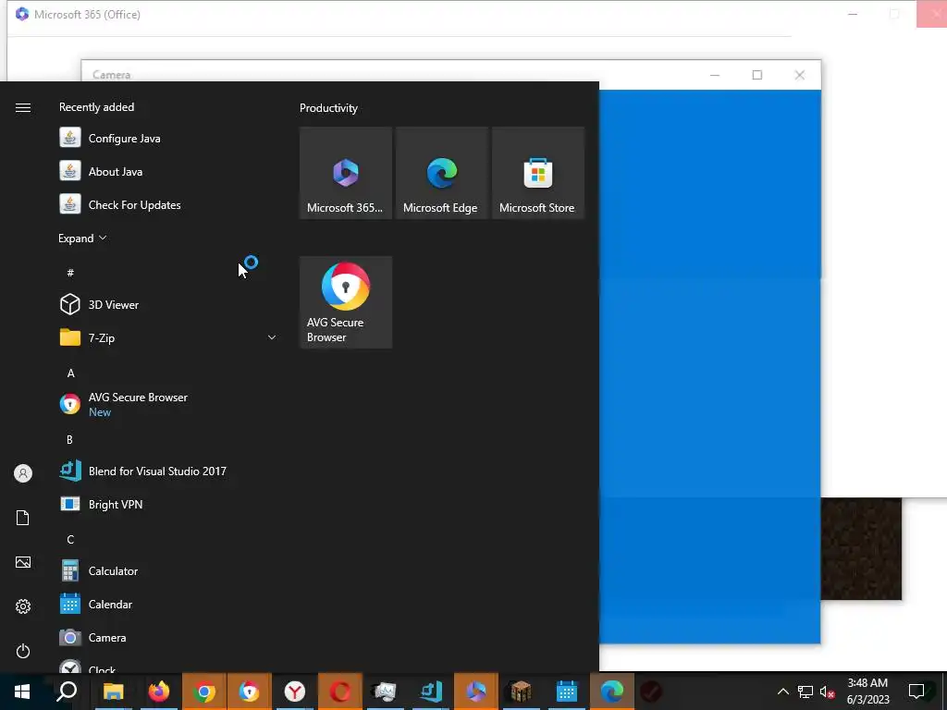Click the Recently added heading
Viewport: 947px width, 710px height.
(96, 107)
